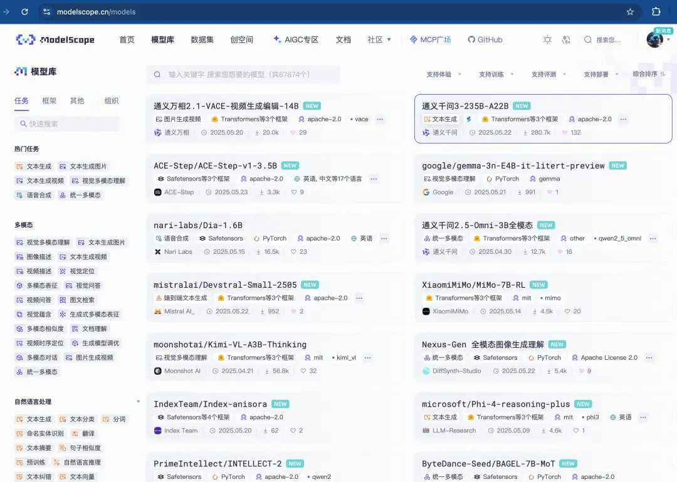Show more tags on ACE-Step card
Viewport: 677px width, 482px height.
(374, 179)
